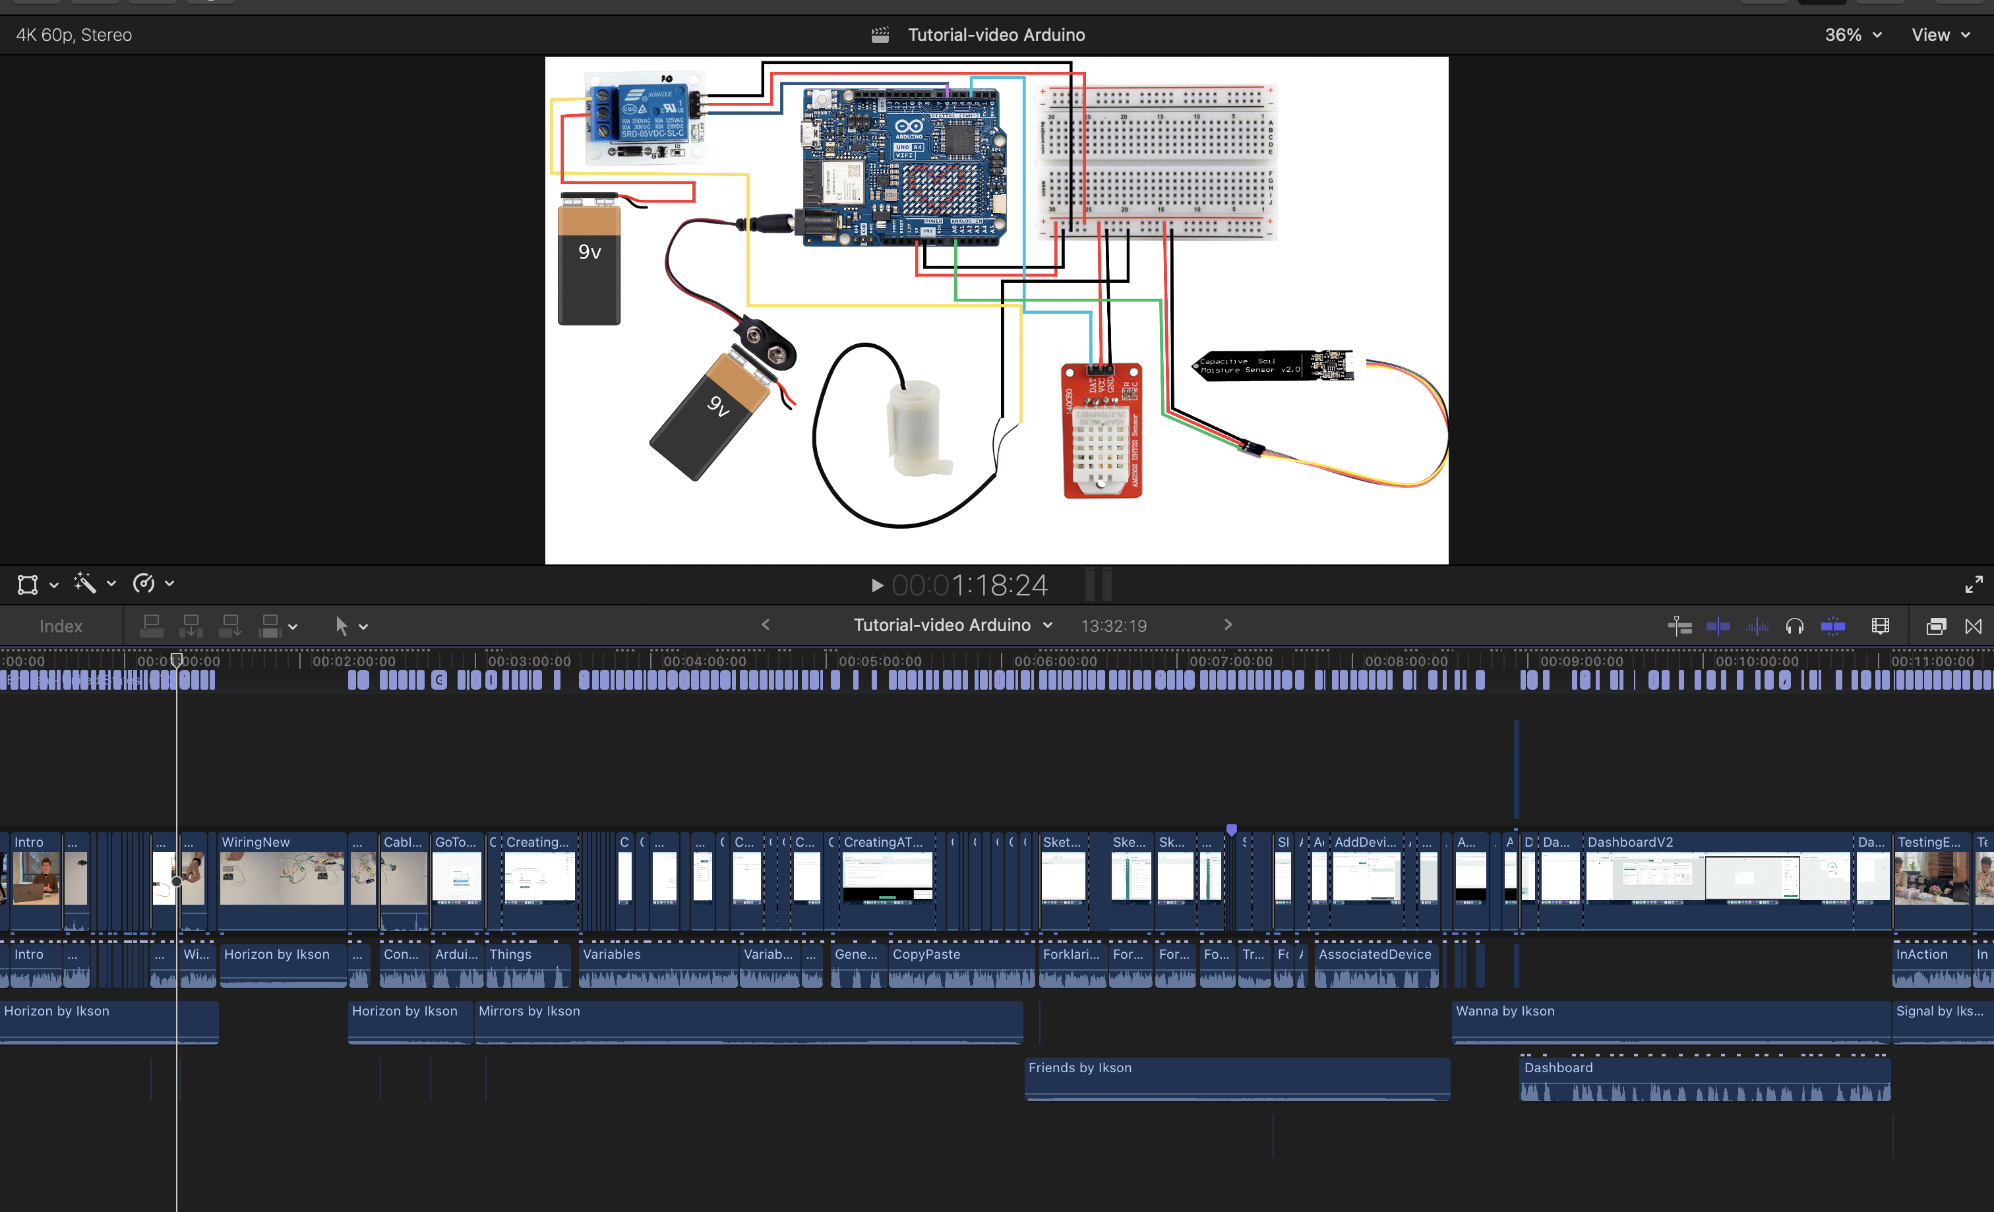This screenshot has height=1212, width=1994.
Task: Select the Intro video clip
Action: tap(36, 880)
